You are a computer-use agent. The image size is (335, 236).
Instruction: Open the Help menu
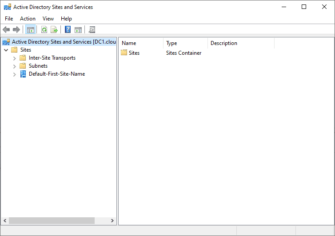(x=66, y=19)
